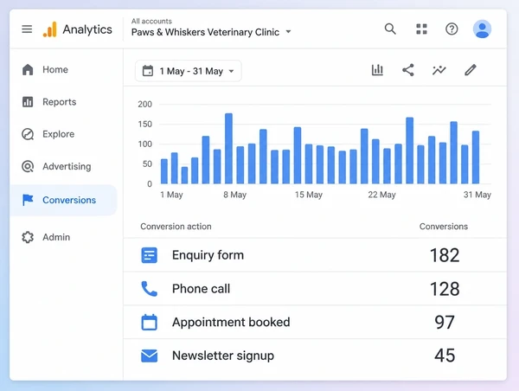This screenshot has width=519, height=391.
Task: Click the tallest bar near 8 May
Action: click(228, 148)
